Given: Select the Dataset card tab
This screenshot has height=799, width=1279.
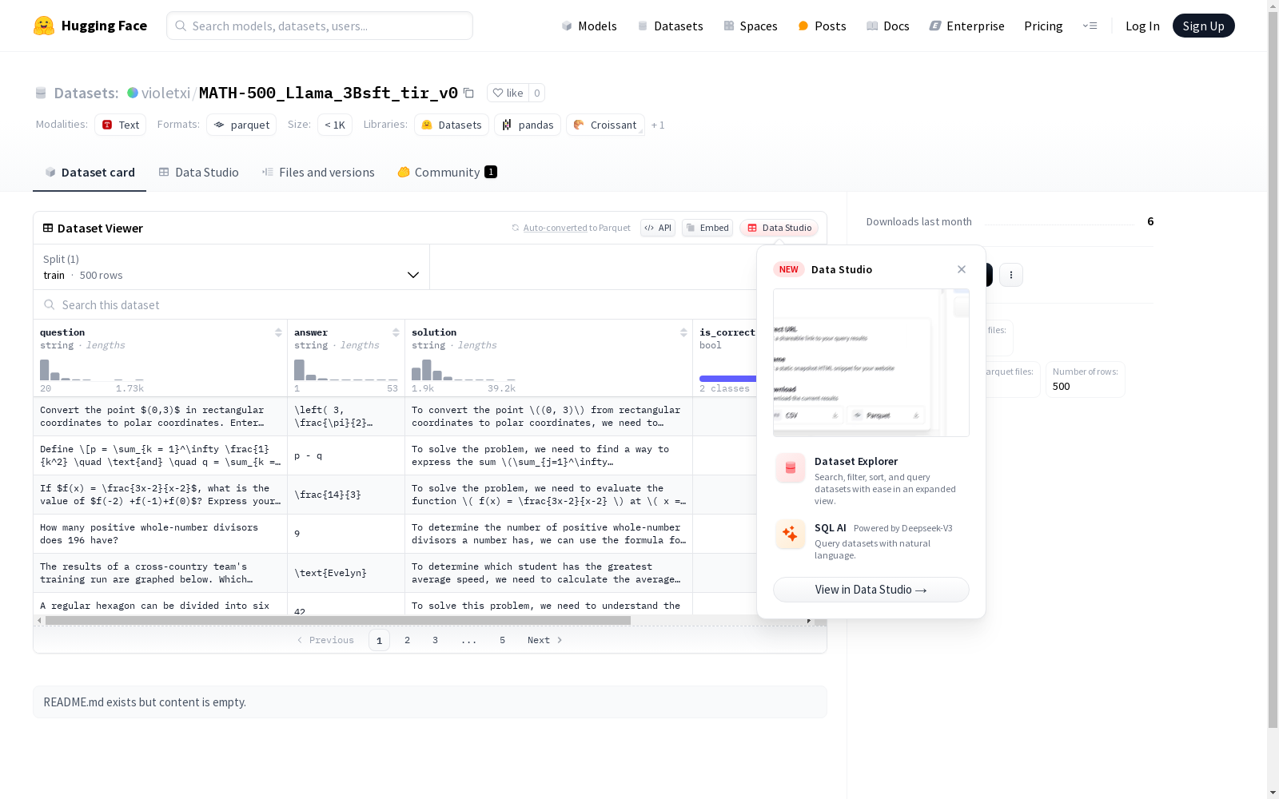Looking at the screenshot, I should [x=90, y=173].
